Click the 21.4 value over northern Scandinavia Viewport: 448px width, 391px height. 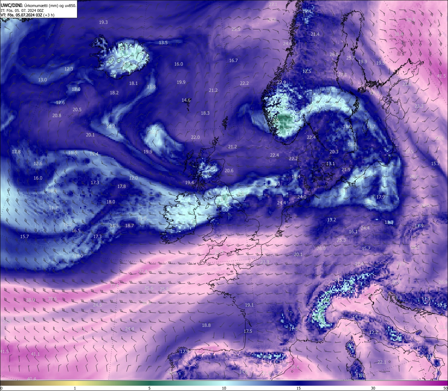315,34
